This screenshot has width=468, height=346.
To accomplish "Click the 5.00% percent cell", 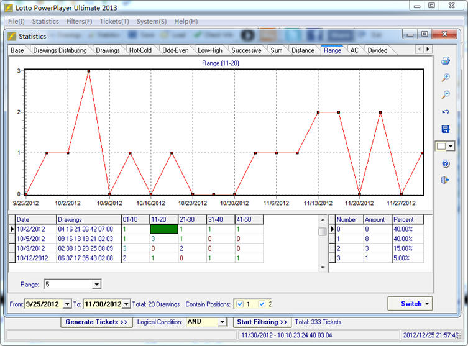I will click(x=408, y=258).
